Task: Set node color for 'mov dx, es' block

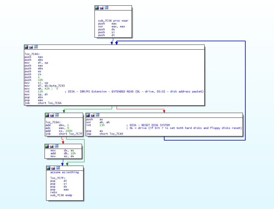Action: click(x=47, y=146)
